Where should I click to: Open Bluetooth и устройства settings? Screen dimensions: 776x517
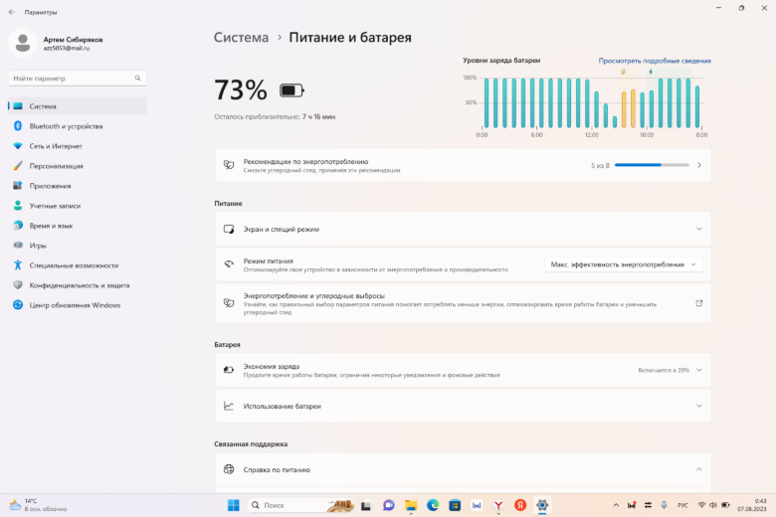(x=78, y=126)
